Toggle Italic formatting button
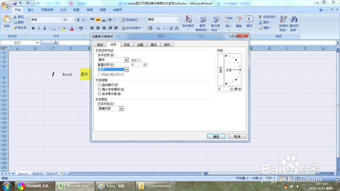The width and height of the screenshot is (340, 191). point(39,28)
